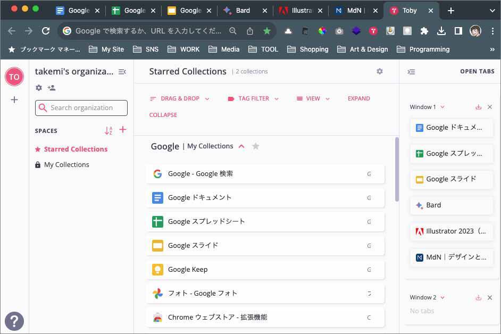Toggle Chrome bookmark star in address bar
Image resolution: width=501 pixels, height=334 pixels.
[x=267, y=31]
